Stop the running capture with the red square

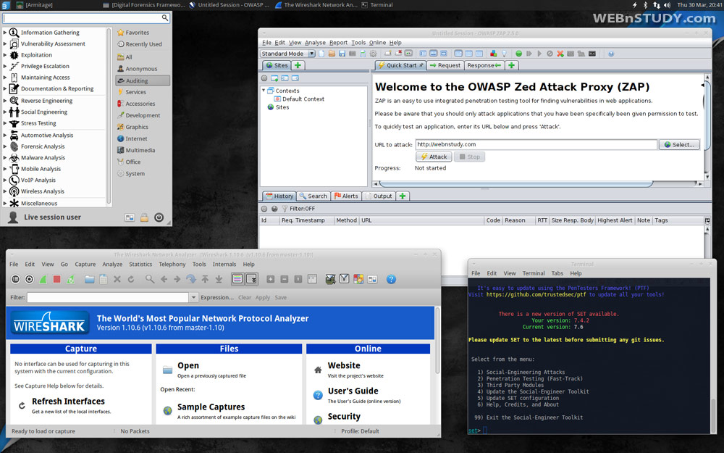(56, 279)
